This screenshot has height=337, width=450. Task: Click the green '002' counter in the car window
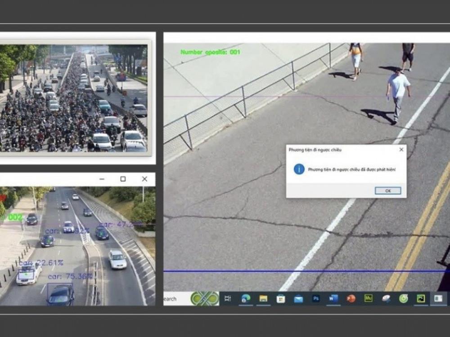[x=15, y=217]
